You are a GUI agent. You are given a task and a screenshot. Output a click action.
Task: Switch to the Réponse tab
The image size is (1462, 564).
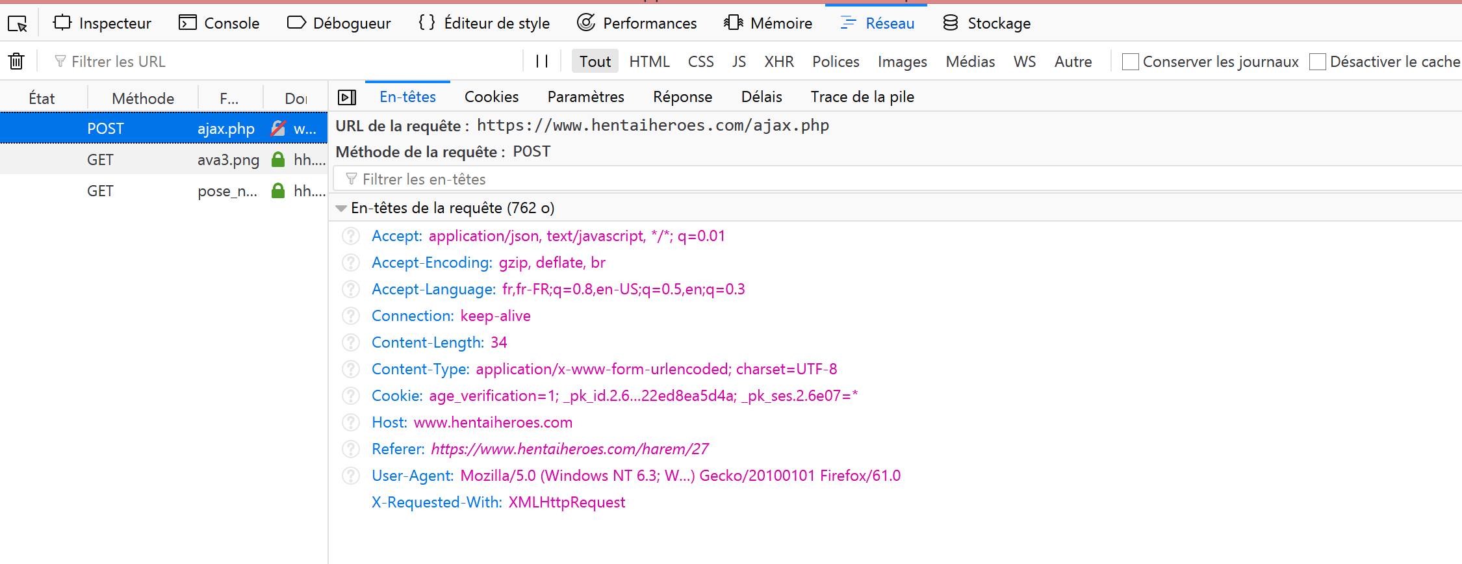[x=682, y=97]
